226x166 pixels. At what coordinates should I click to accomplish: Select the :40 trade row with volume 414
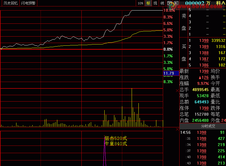[x=203, y=157]
